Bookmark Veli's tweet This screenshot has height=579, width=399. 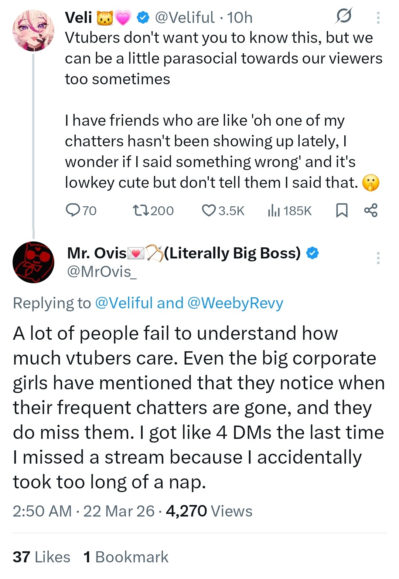click(341, 210)
